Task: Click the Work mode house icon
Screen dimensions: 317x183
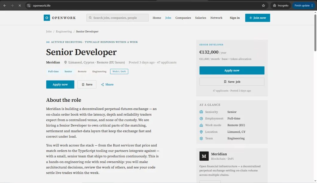Action: tap(201, 125)
